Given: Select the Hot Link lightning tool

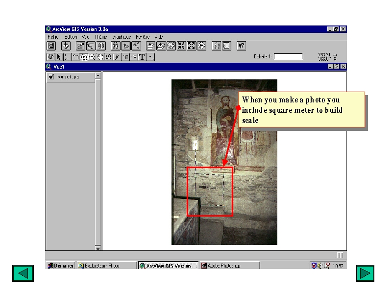Looking at the screenshot, I should (x=117, y=57).
